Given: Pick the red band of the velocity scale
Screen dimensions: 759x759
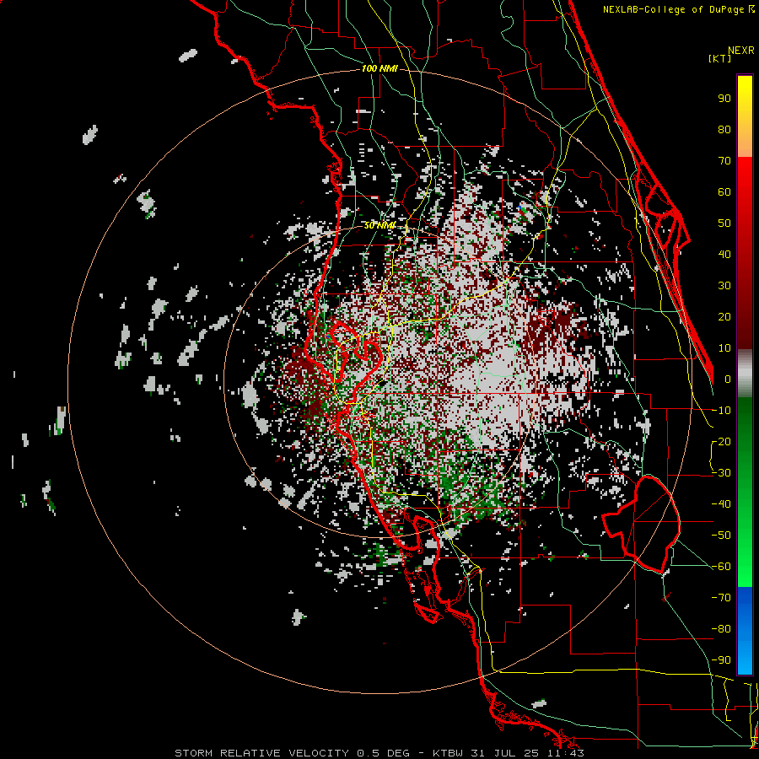Looking at the screenshot, I should (x=745, y=253).
